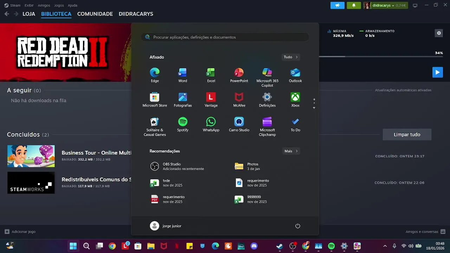This screenshot has height=253, width=450.
Task: Switch to COMUNIDADE tab
Action: (95, 14)
